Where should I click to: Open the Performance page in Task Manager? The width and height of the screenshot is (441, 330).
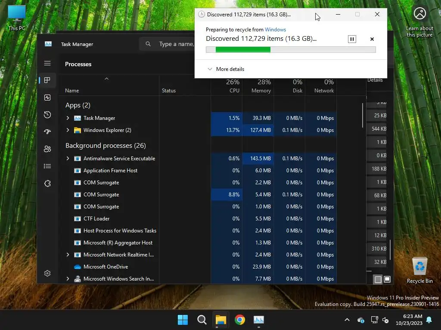[x=47, y=98]
